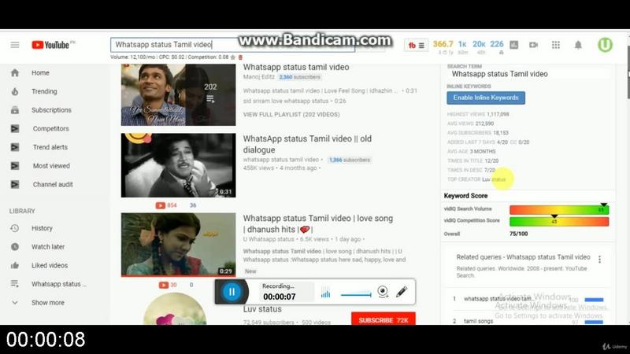Click the Bandicam audio level bars icon

point(325,293)
